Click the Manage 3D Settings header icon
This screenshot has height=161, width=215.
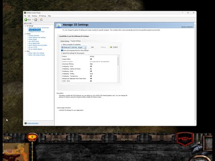[x=59, y=25]
